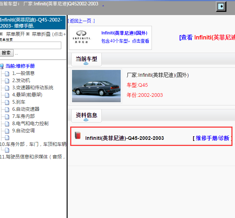Select the 资料信息 tab
Screen dimensions: 235x218
point(86,116)
